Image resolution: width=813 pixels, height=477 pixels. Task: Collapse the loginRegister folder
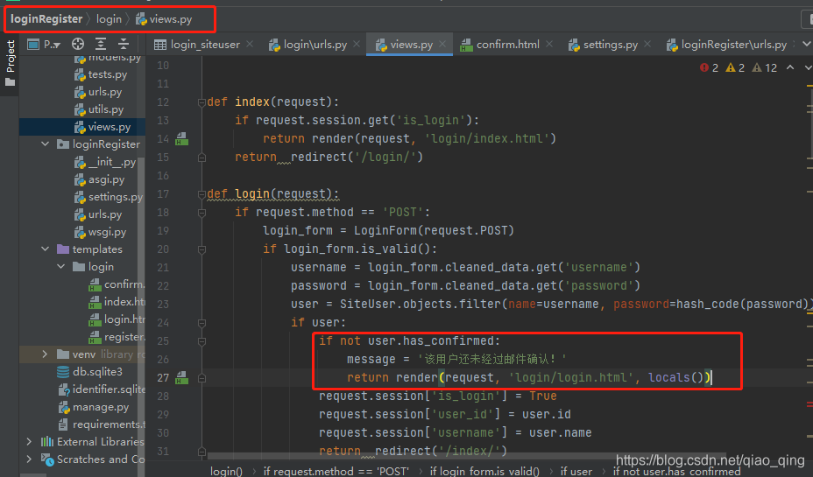point(46,144)
